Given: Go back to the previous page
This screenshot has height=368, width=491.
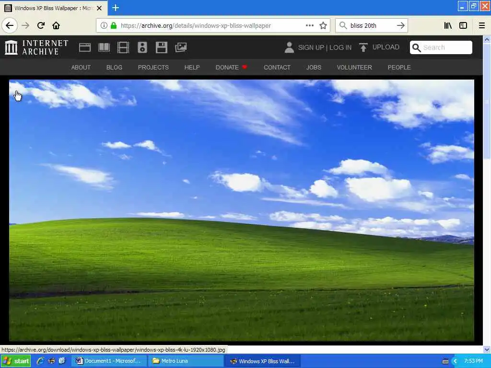Looking at the screenshot, I should tap(10, 25).
